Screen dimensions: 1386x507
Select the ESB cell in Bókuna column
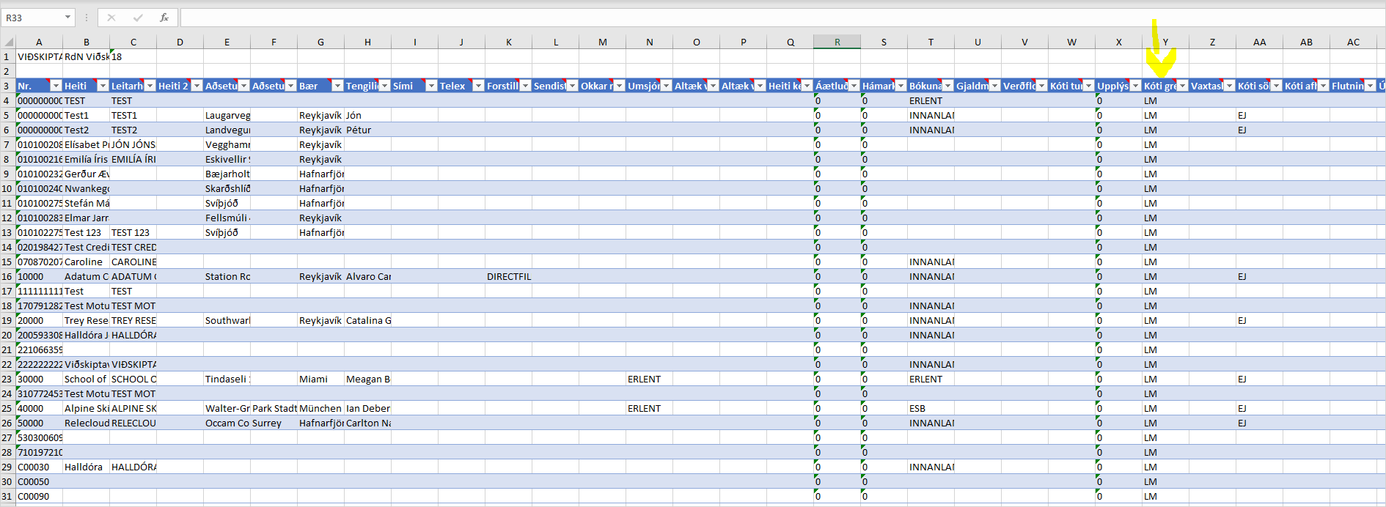930,409
